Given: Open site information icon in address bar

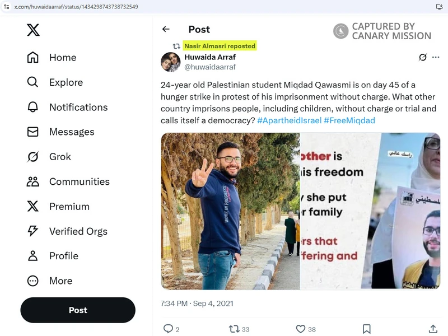Looking at the screenshot, I should point(6,7).
